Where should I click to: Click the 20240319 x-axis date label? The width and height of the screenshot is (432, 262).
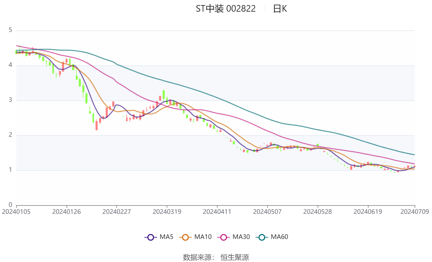(167, 212)
